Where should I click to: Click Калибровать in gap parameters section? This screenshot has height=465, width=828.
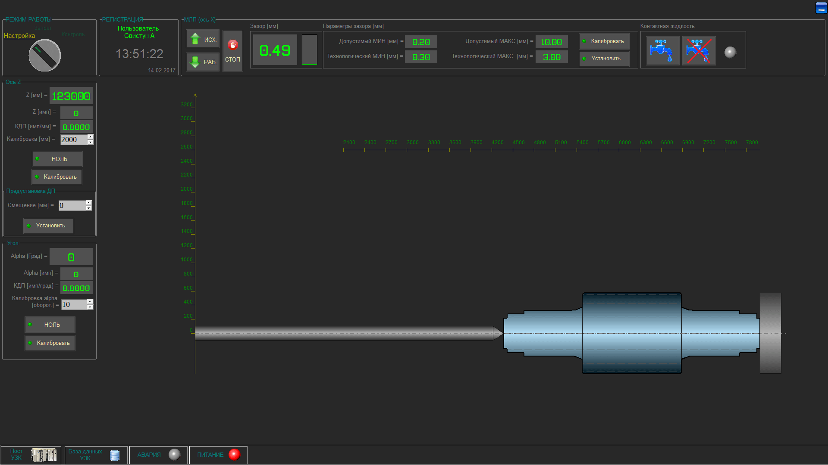click(605, 40)
